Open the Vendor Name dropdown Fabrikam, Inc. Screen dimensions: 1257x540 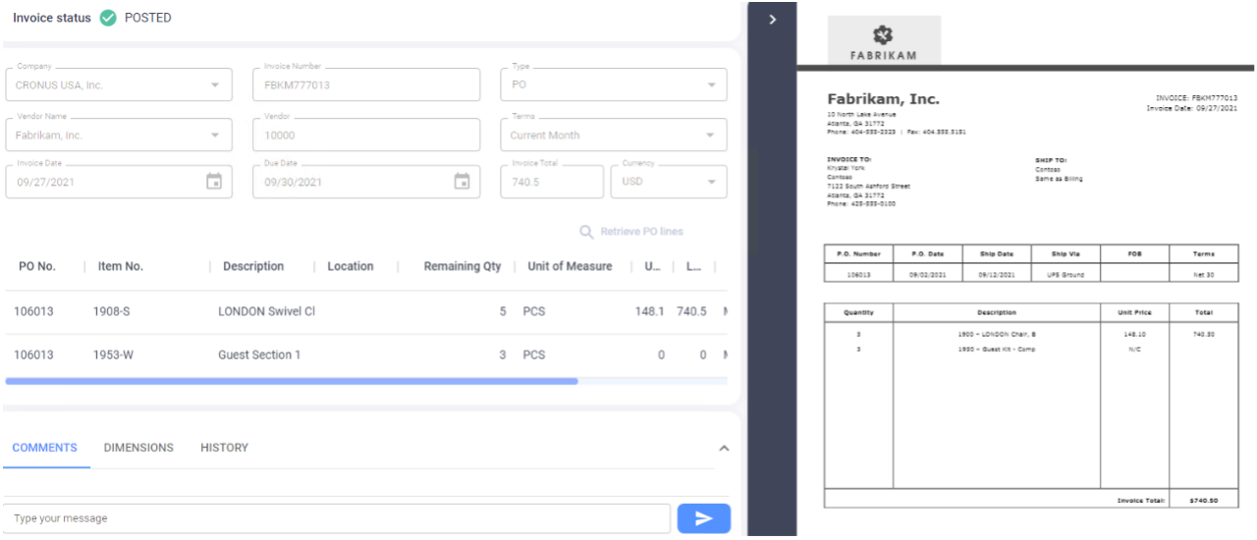click(x=119, y=135)
